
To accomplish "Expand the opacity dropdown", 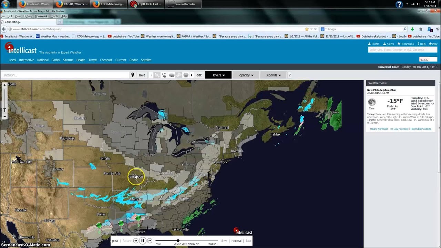I will [x=246, y=75].
